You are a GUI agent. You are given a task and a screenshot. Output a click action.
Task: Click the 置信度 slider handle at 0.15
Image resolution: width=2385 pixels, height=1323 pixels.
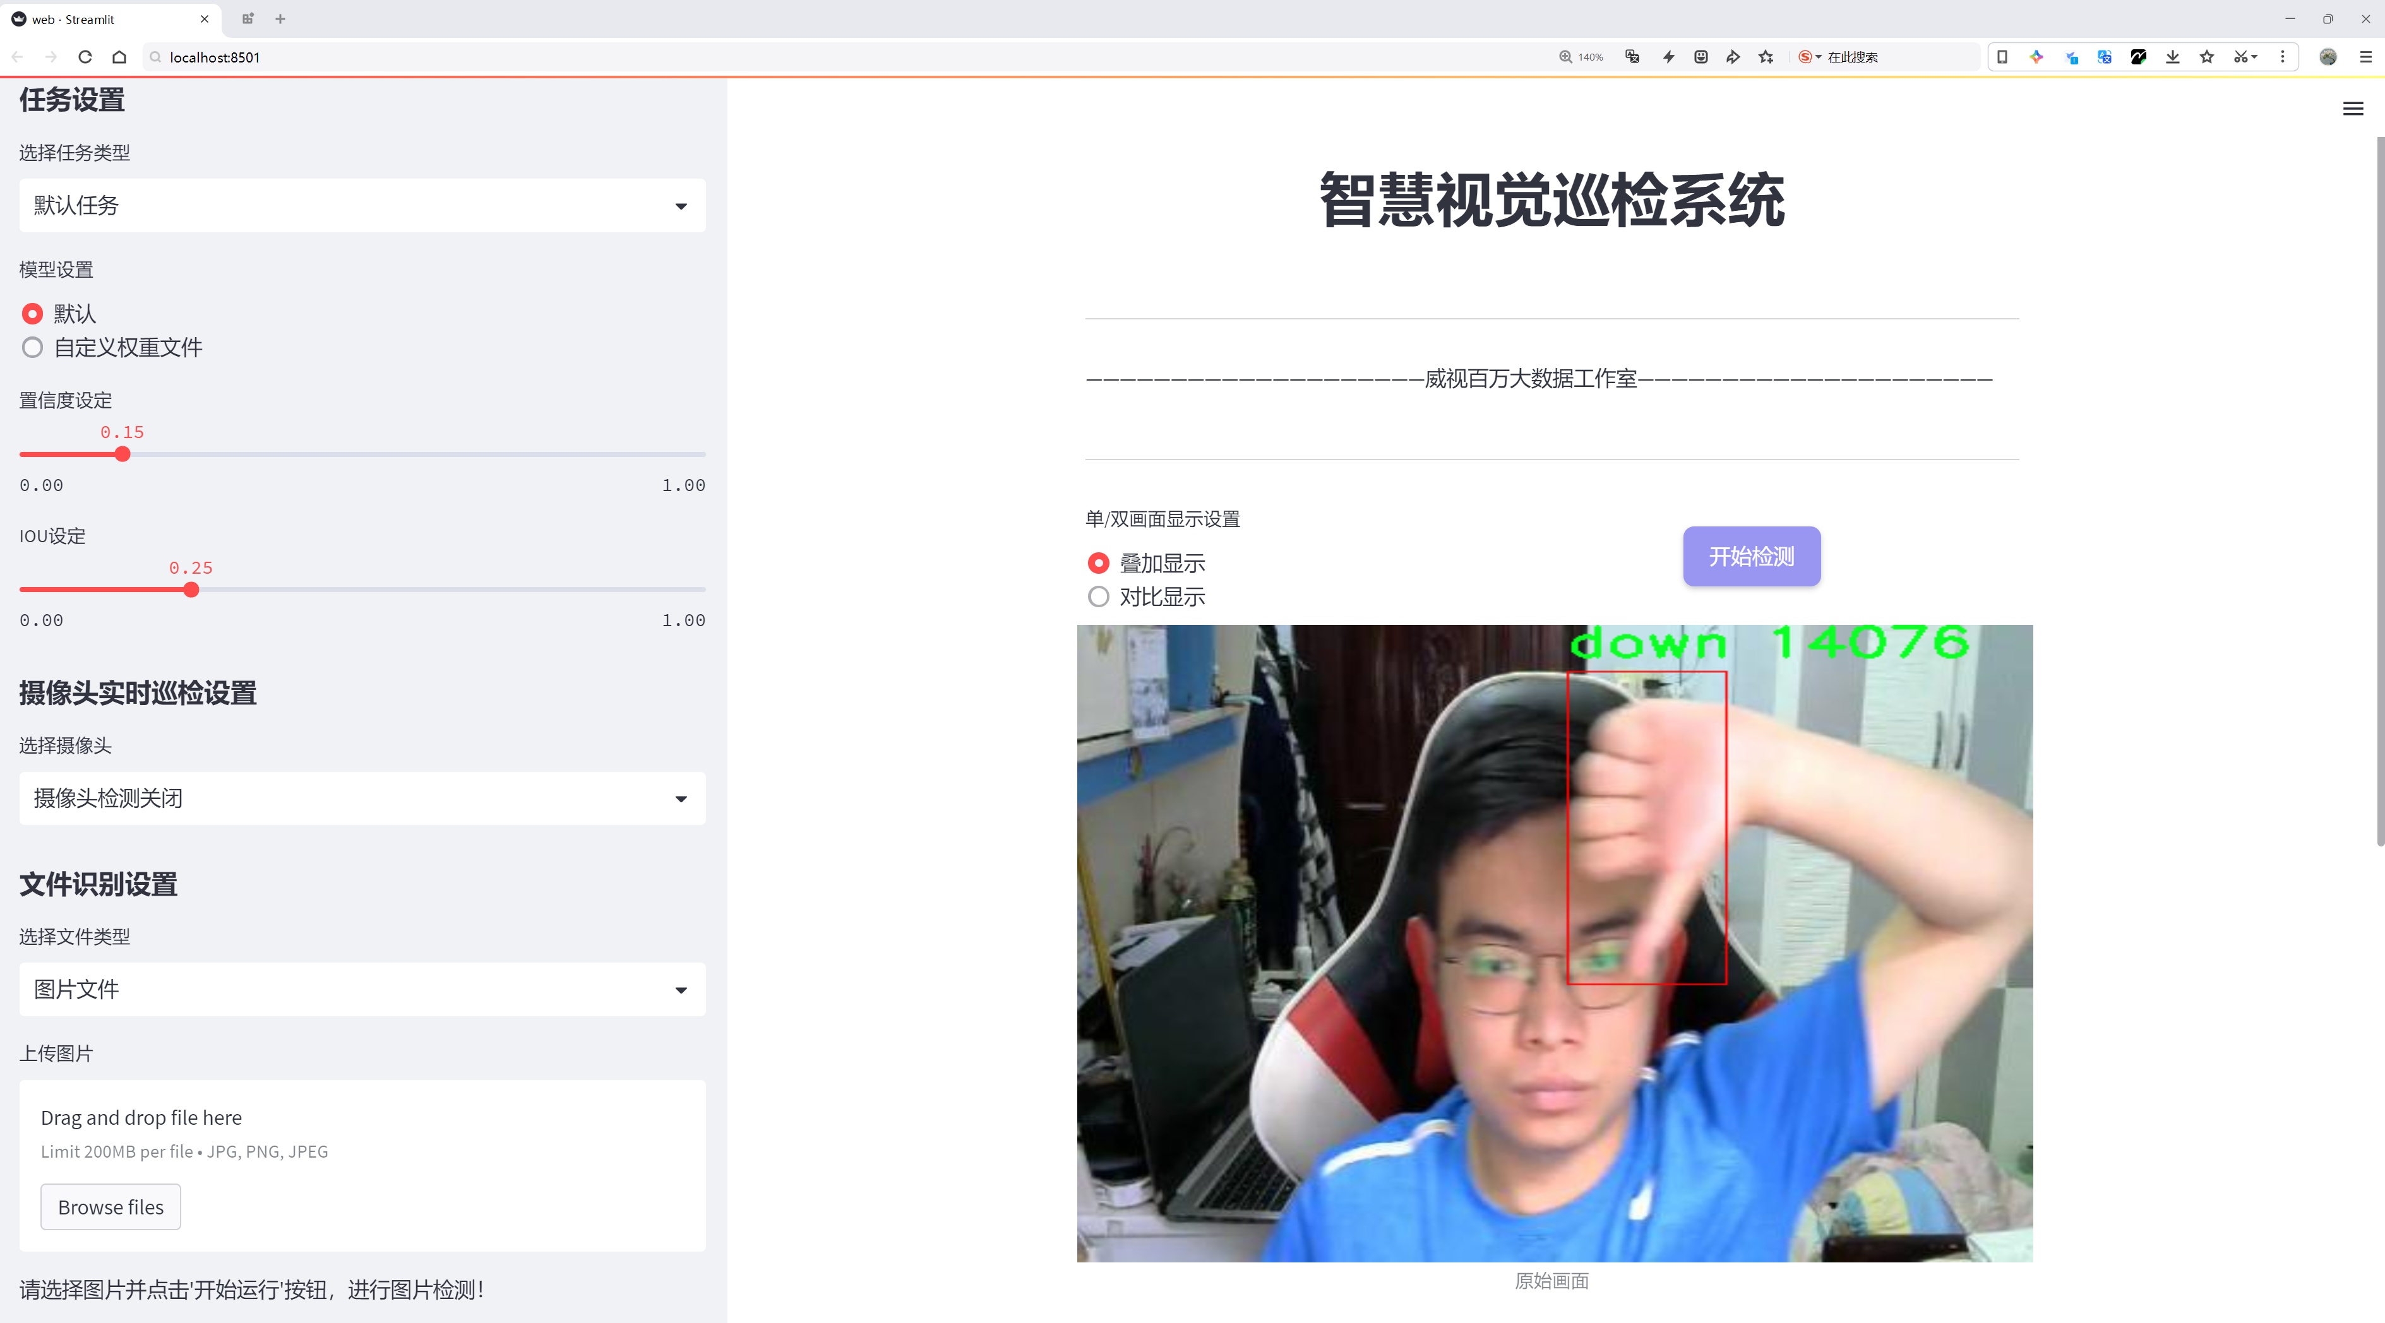coord(123,454)
